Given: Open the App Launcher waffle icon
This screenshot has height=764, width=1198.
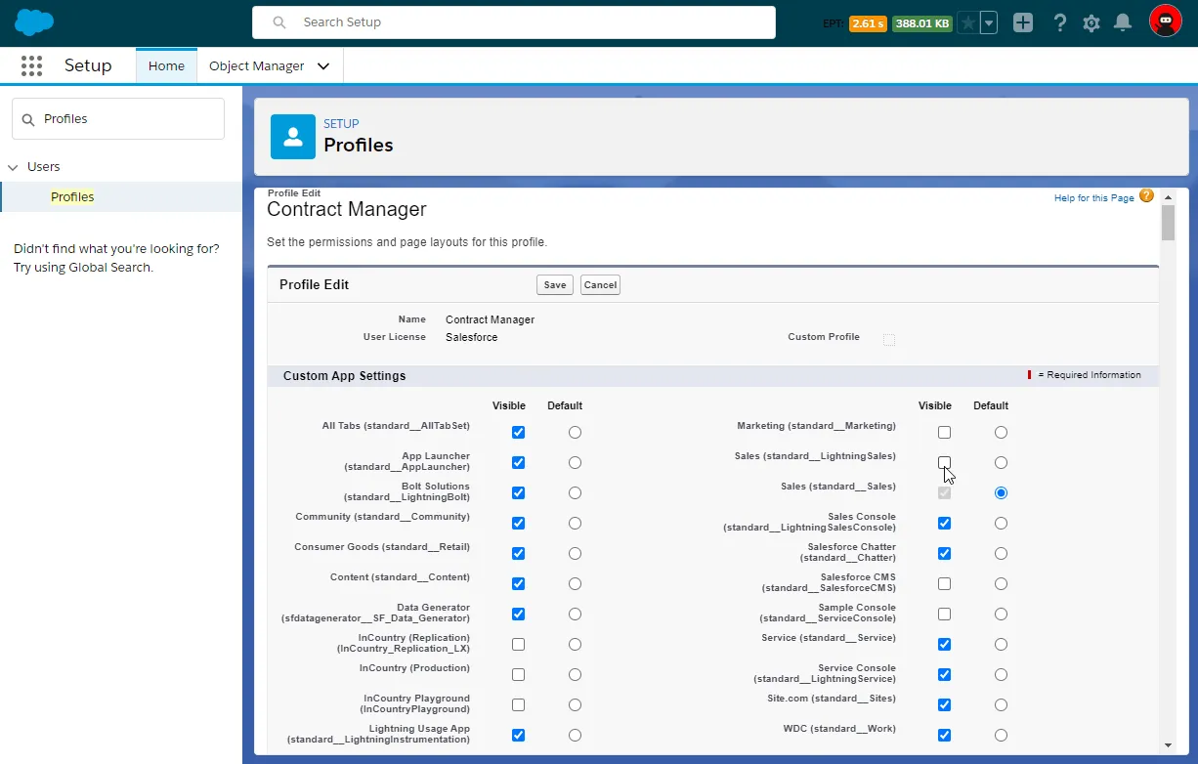Looking at the screenshot, I should (31, 65).
